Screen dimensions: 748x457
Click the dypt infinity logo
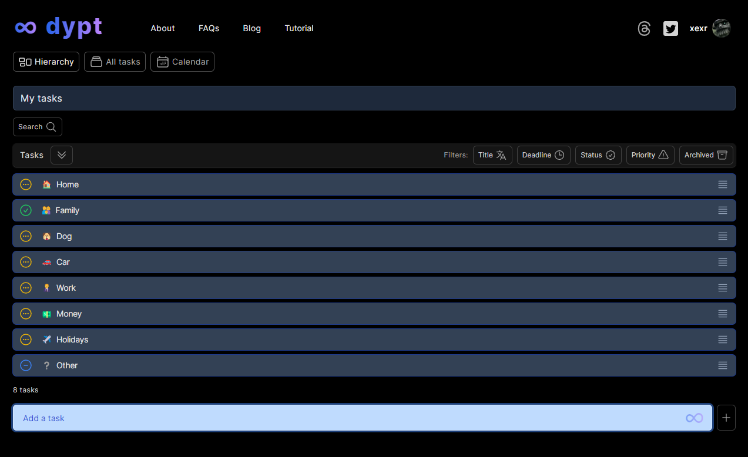26,28
